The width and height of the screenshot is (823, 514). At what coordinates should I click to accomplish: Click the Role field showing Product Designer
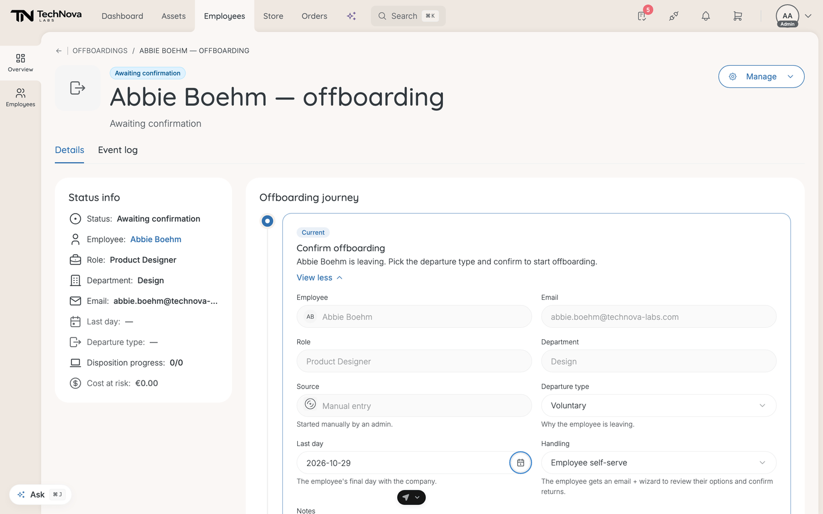click(414, 361)
